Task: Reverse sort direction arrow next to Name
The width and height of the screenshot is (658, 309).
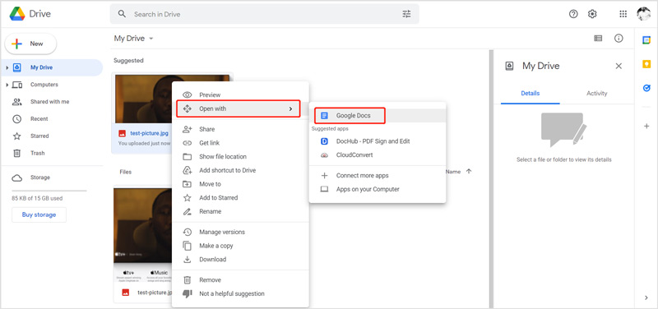Action: tap(469, 172)
